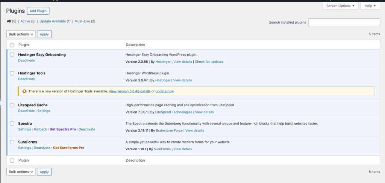Tick the Hostinger Easy Onboarding checkbox
The image size is (385, 183).
click(x=12, y=55)
